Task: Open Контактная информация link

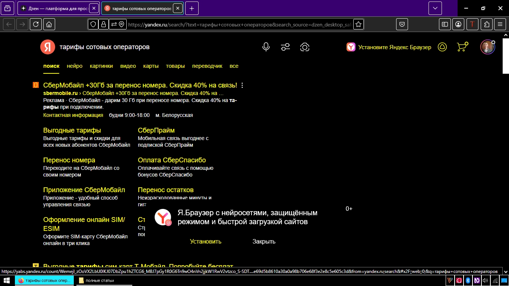Action: [73, 115]
